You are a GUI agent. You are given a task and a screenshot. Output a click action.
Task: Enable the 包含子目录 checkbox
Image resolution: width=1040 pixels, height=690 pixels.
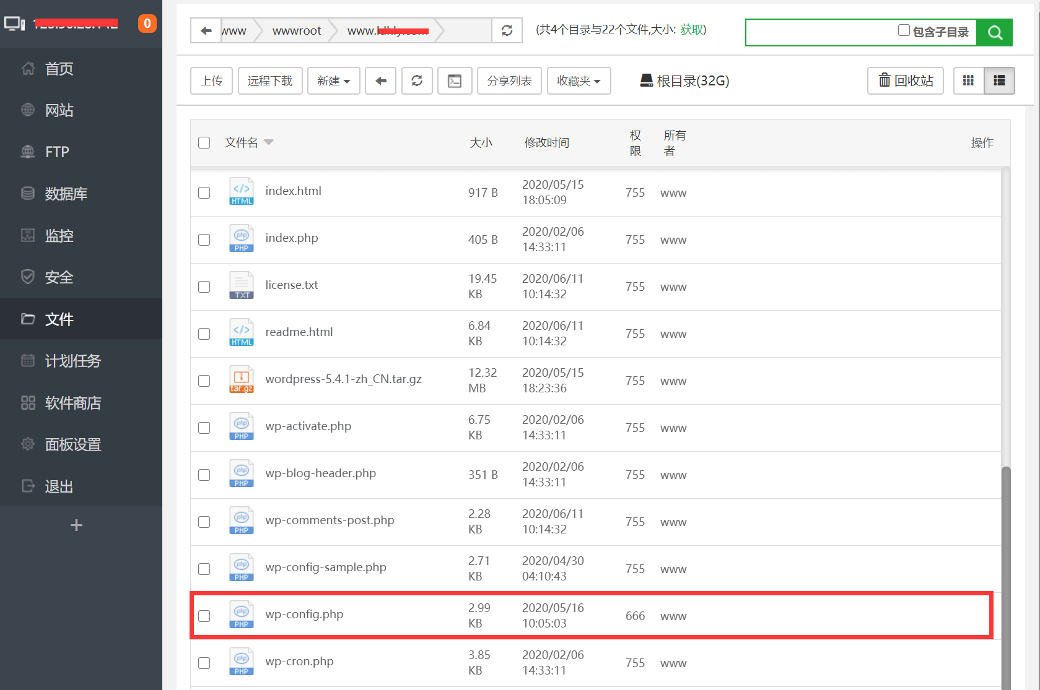point(904,30)
